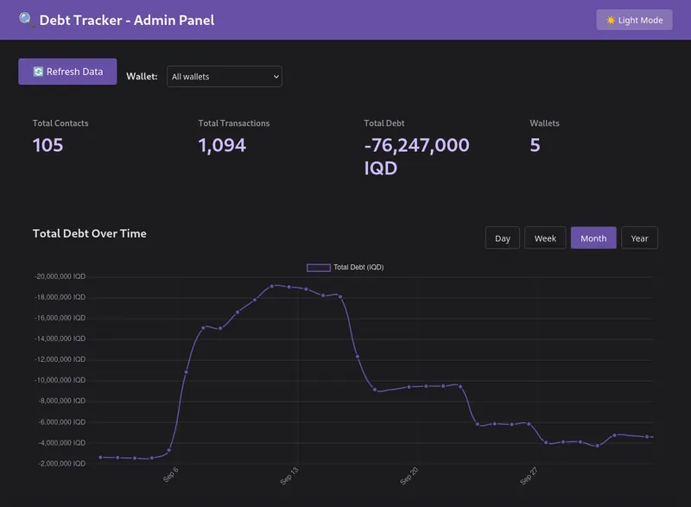Click the Sep 27 axis label
691x507 pixels.
pyautogui.click(x=529, y=476)
